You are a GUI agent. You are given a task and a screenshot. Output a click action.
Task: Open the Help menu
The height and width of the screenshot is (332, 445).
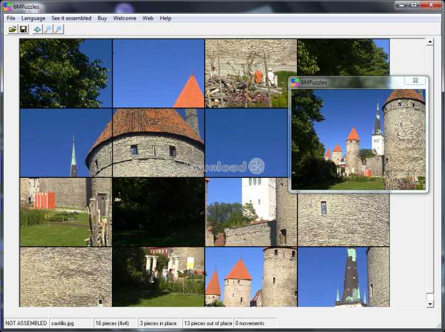pyautogui.click(x=166, y=18)
